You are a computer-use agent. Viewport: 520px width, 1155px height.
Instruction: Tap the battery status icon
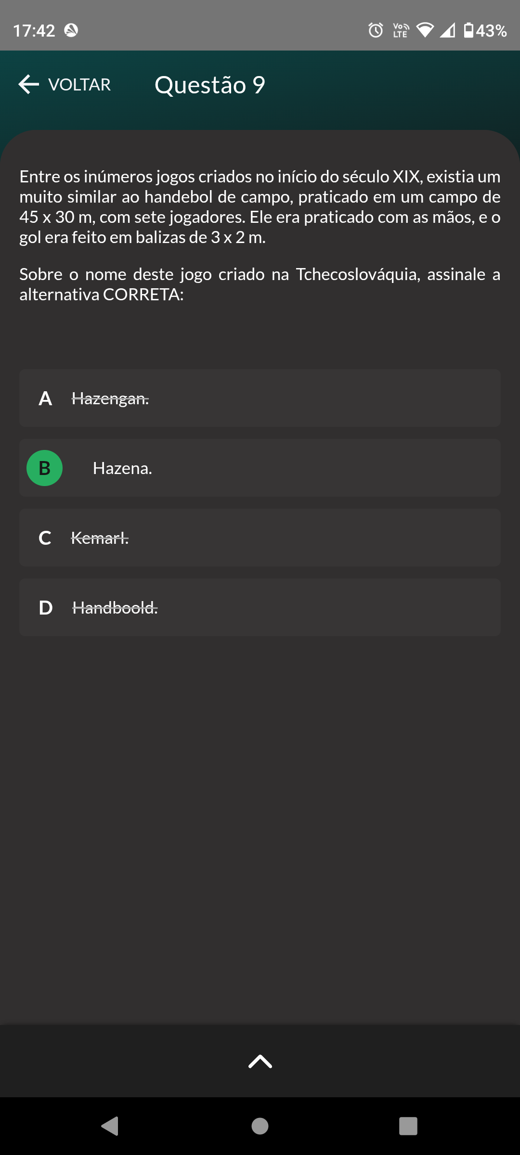click(x=468, y=30)
